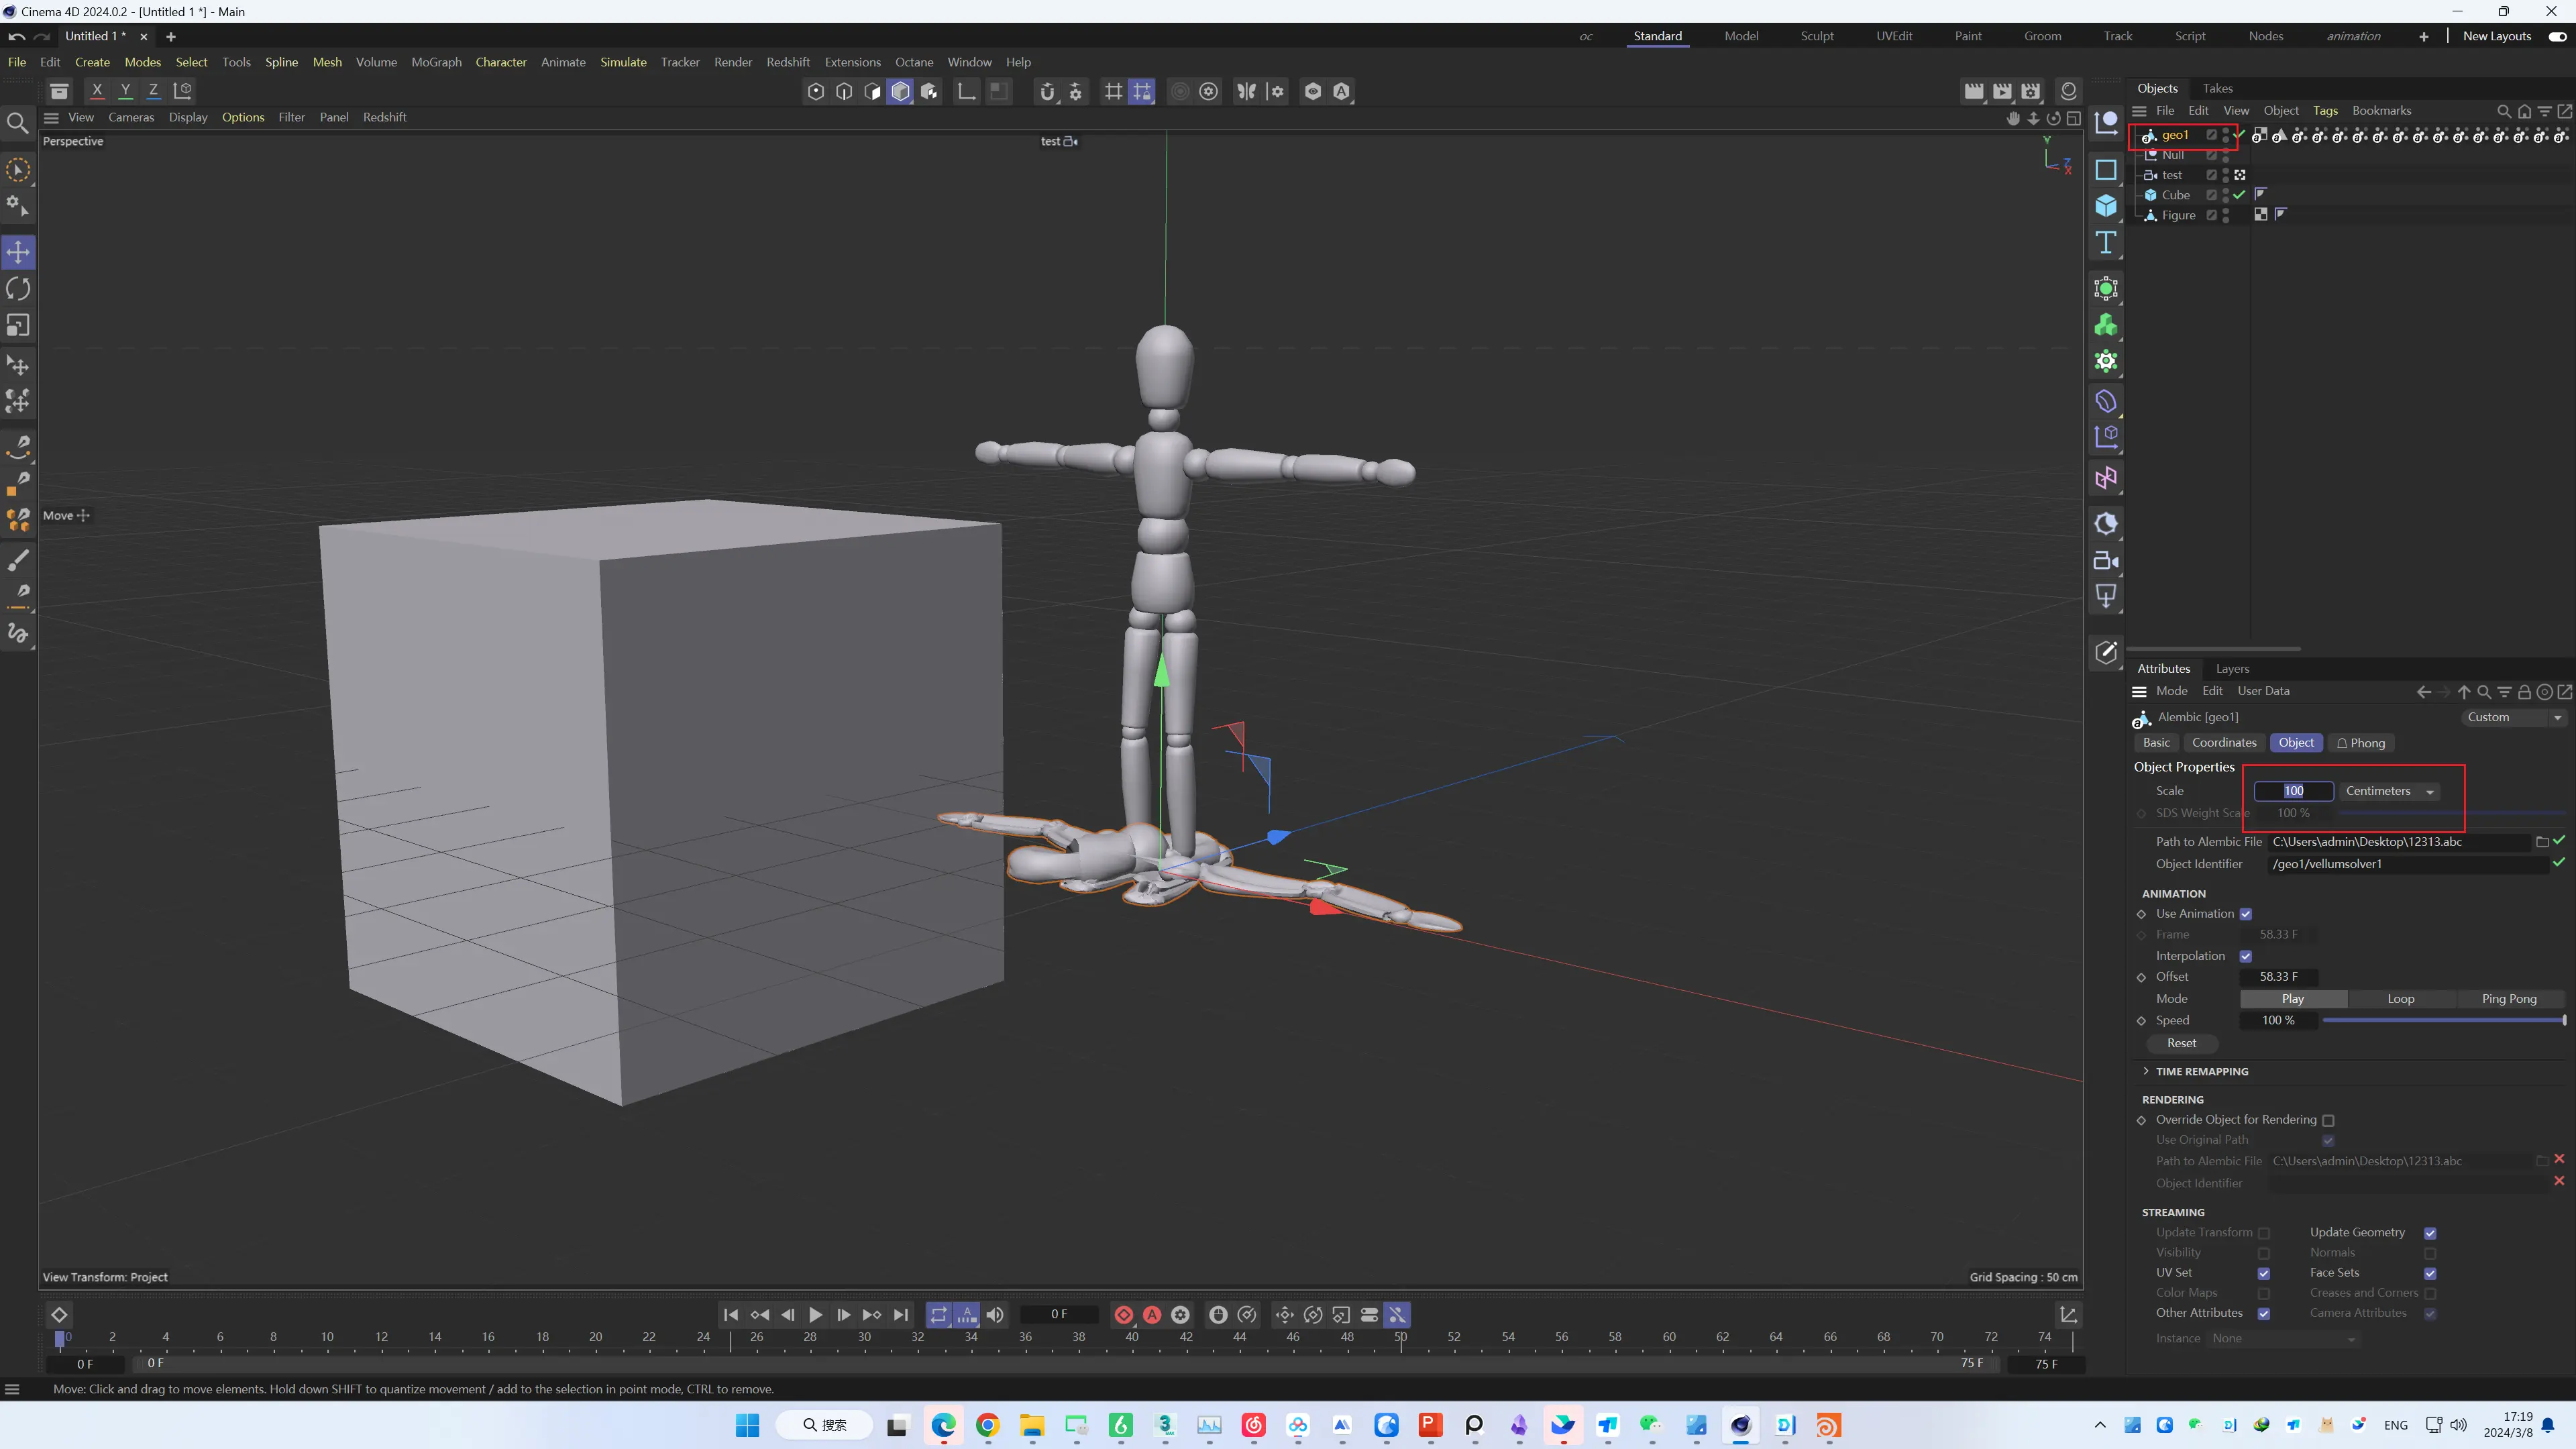This screenshot has height=1449, width=2576.
Task: Toggle Autokeying in timeline
Action: [1152, 1315]
